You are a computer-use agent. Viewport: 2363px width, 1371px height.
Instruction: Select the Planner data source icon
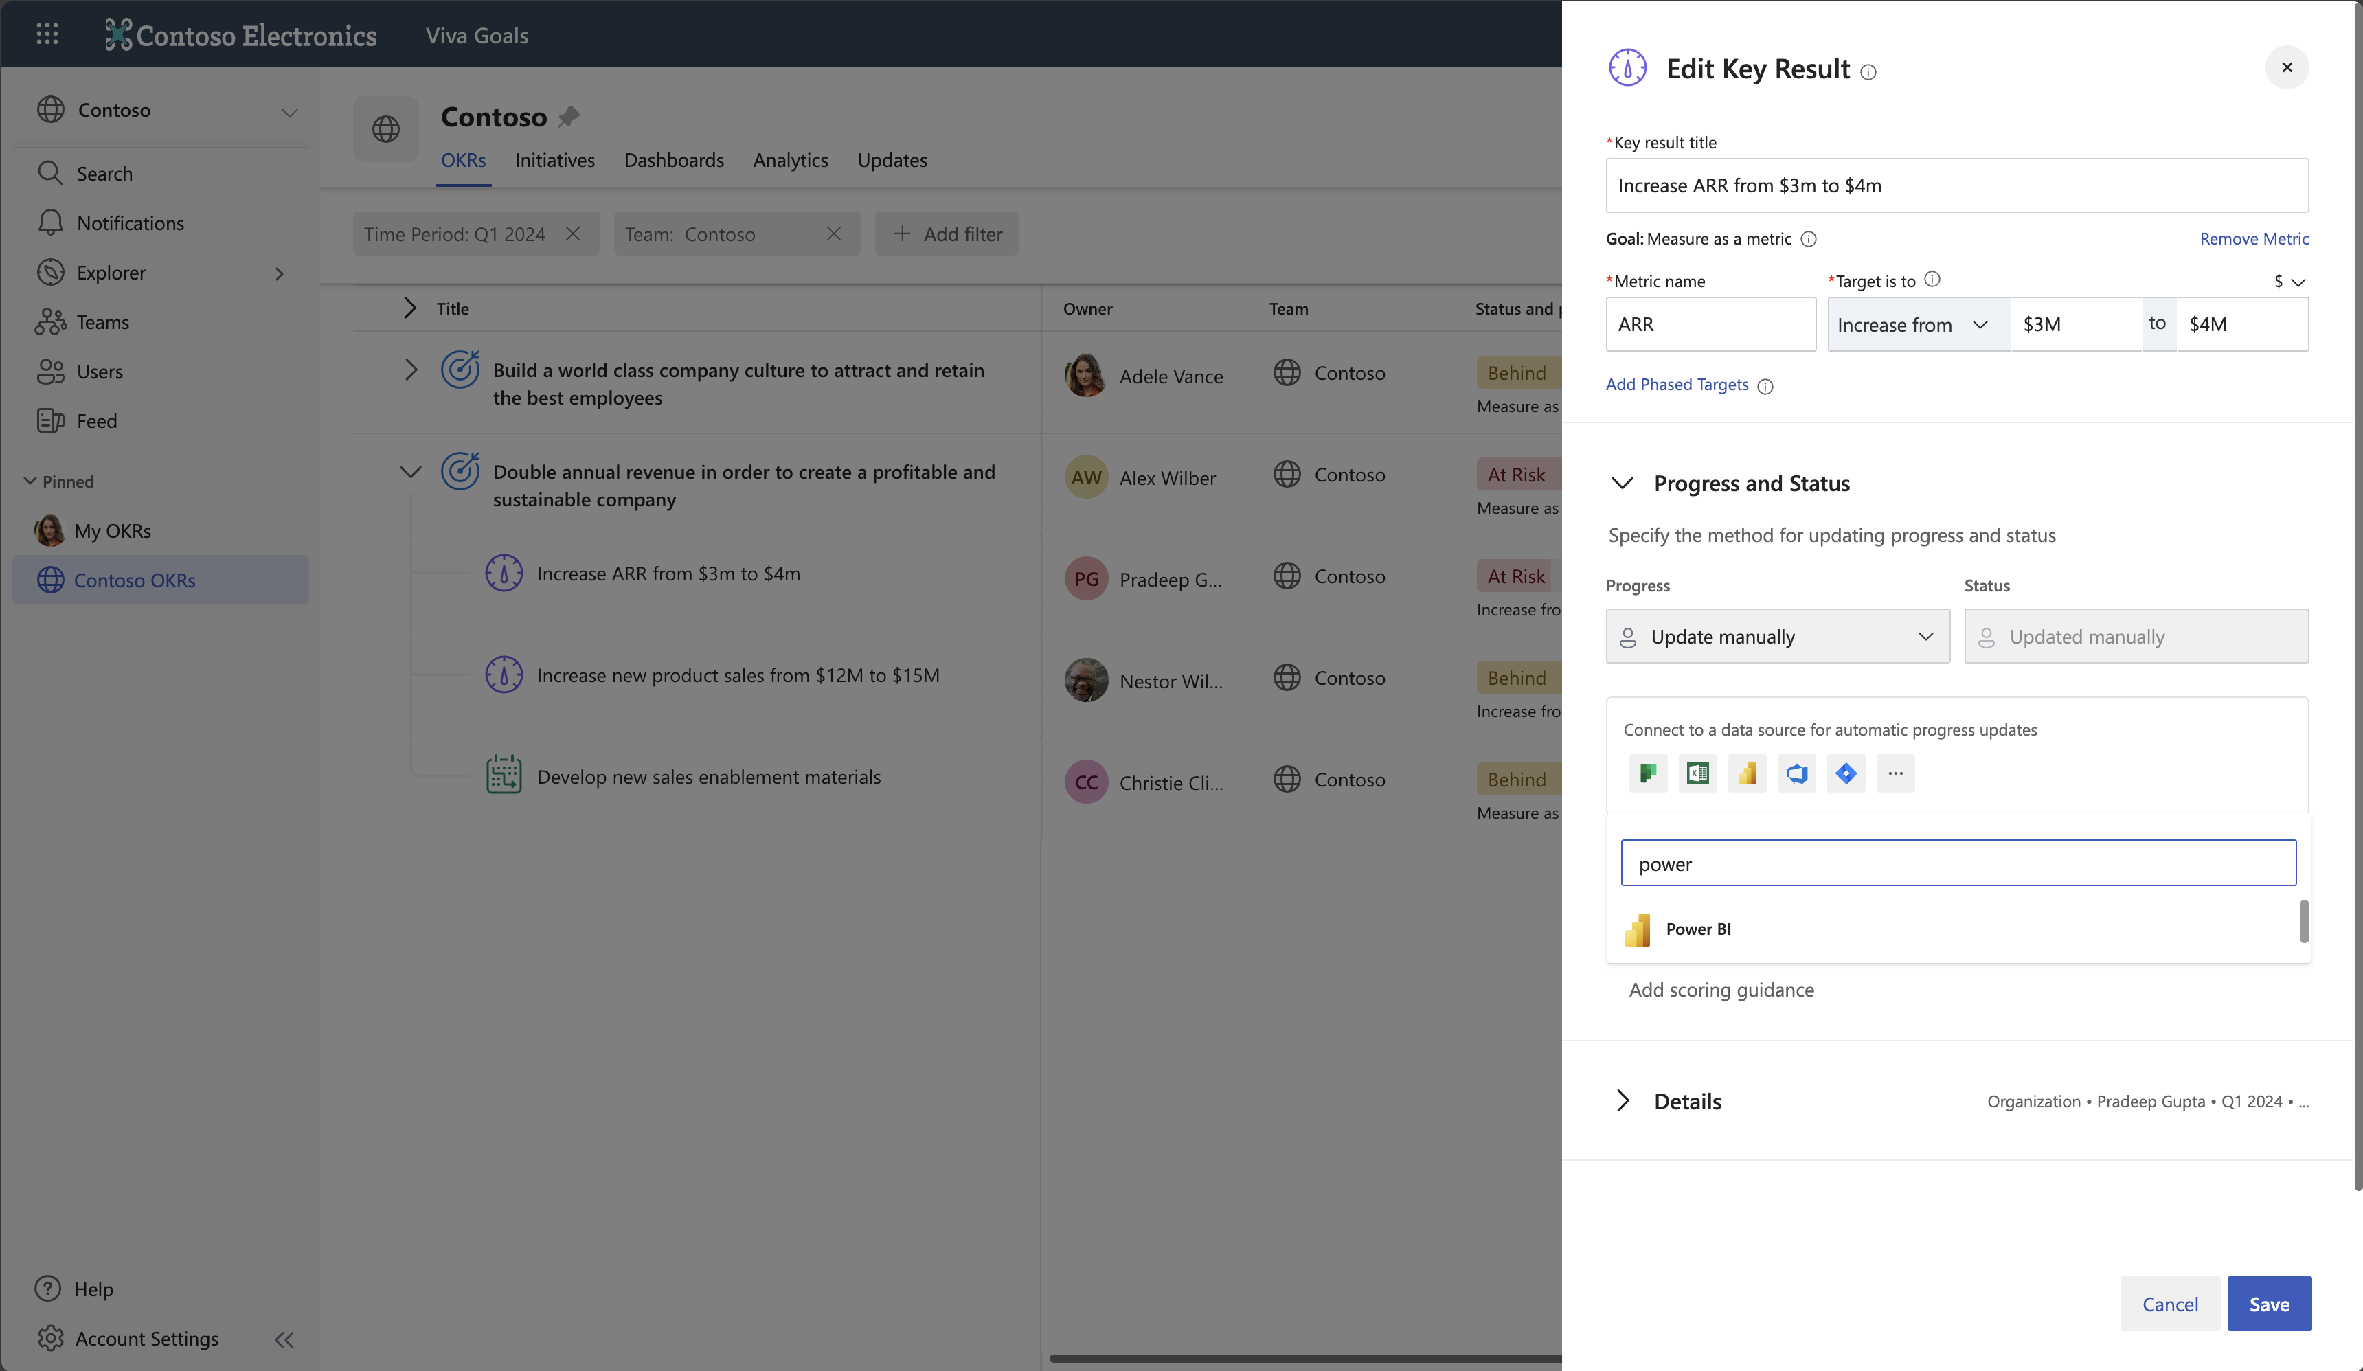pyautogui.click(x=1647, y=773)
